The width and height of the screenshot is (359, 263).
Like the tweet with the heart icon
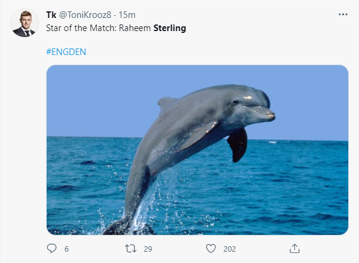[211, 249]
